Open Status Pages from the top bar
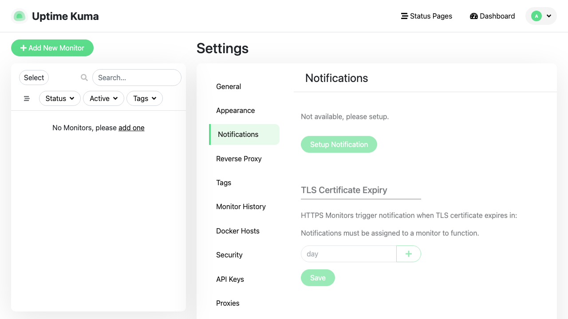 [x=426, y=16]
